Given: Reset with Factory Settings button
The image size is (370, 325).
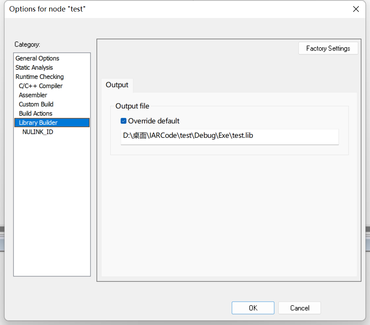Looking at the screenshot, I should coord(328,48).
